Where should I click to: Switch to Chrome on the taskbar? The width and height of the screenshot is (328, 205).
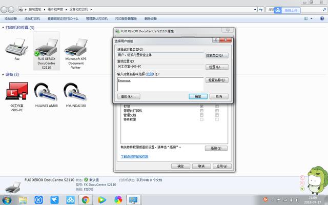click(x=86, y=200)
